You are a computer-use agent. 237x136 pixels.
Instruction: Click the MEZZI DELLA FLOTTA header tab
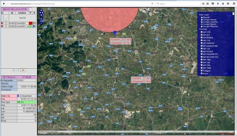pos(15,9)
